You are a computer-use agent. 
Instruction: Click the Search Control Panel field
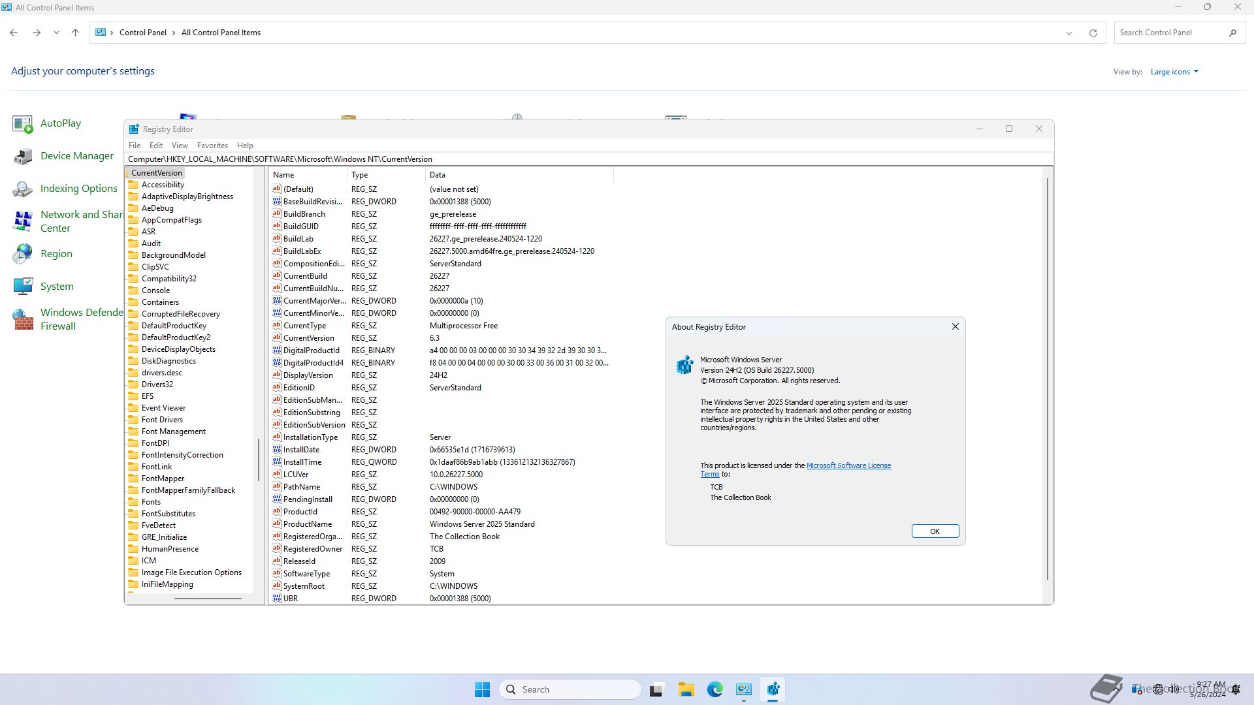click(x=1169, y=33)
